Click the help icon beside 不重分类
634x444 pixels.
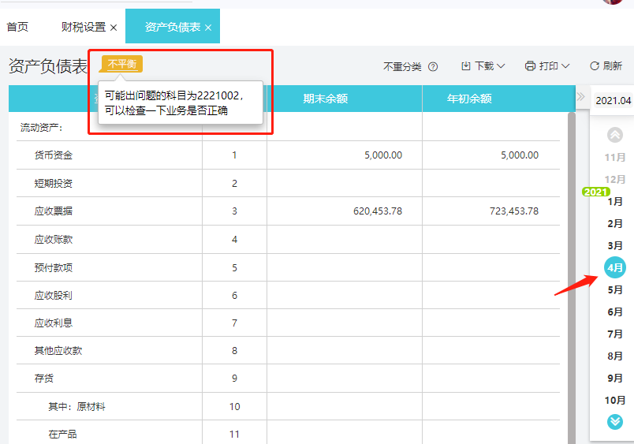tap(433, 66)
